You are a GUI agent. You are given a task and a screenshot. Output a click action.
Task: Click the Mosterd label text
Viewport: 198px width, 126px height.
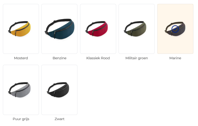pos(21,58)
